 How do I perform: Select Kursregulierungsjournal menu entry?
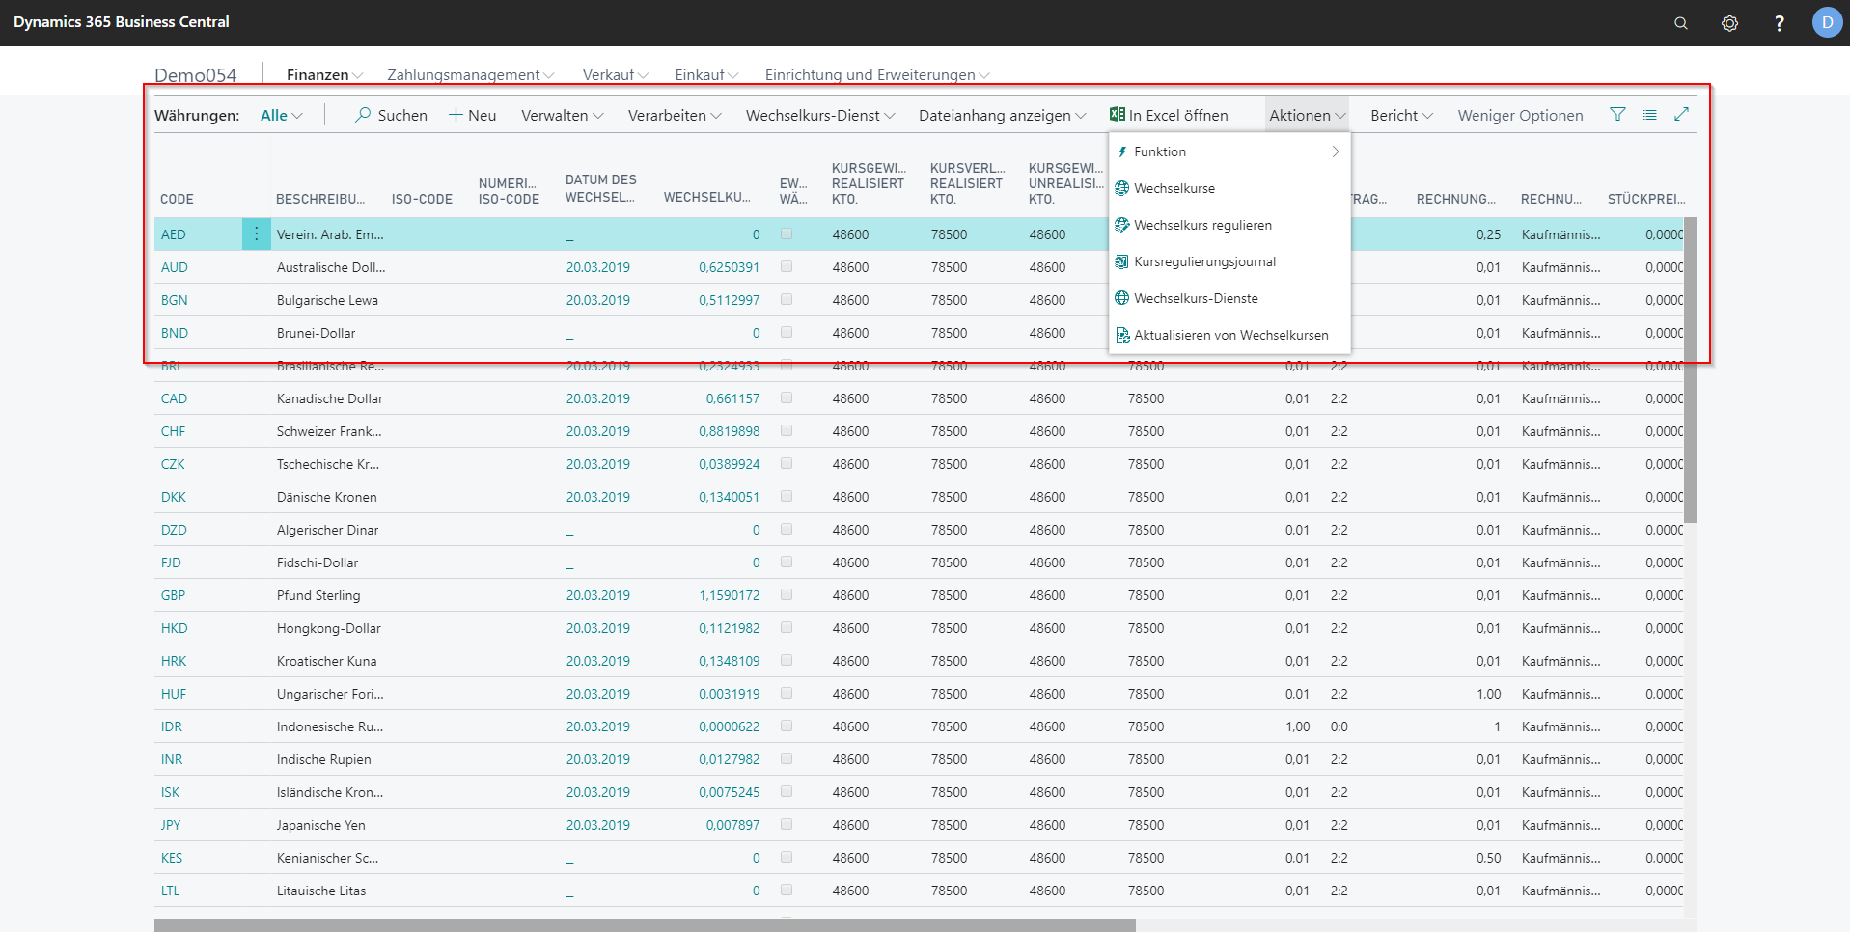tap(1204, 261)
